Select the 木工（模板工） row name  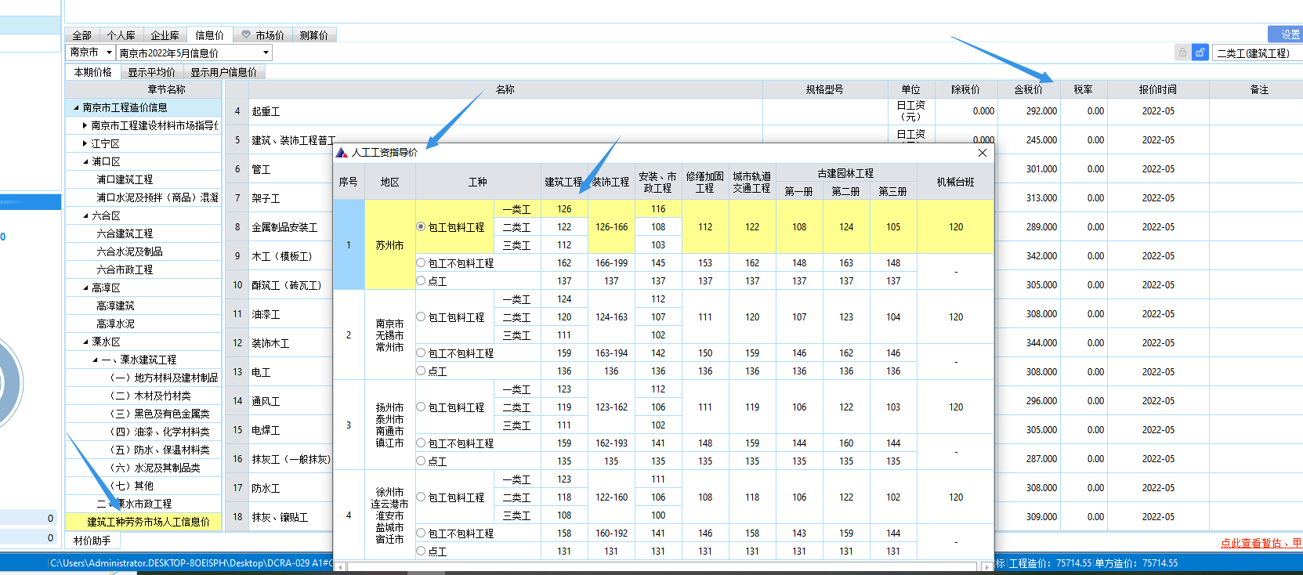[281, 256]
